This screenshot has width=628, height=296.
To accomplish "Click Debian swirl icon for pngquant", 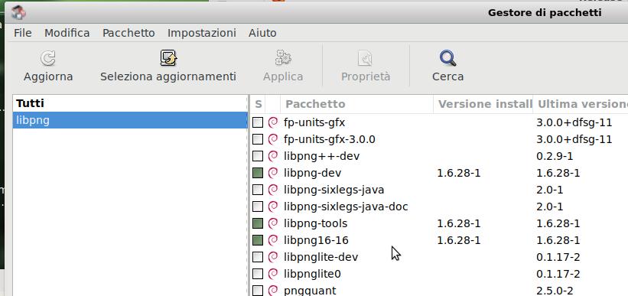I will pos(273,291).
